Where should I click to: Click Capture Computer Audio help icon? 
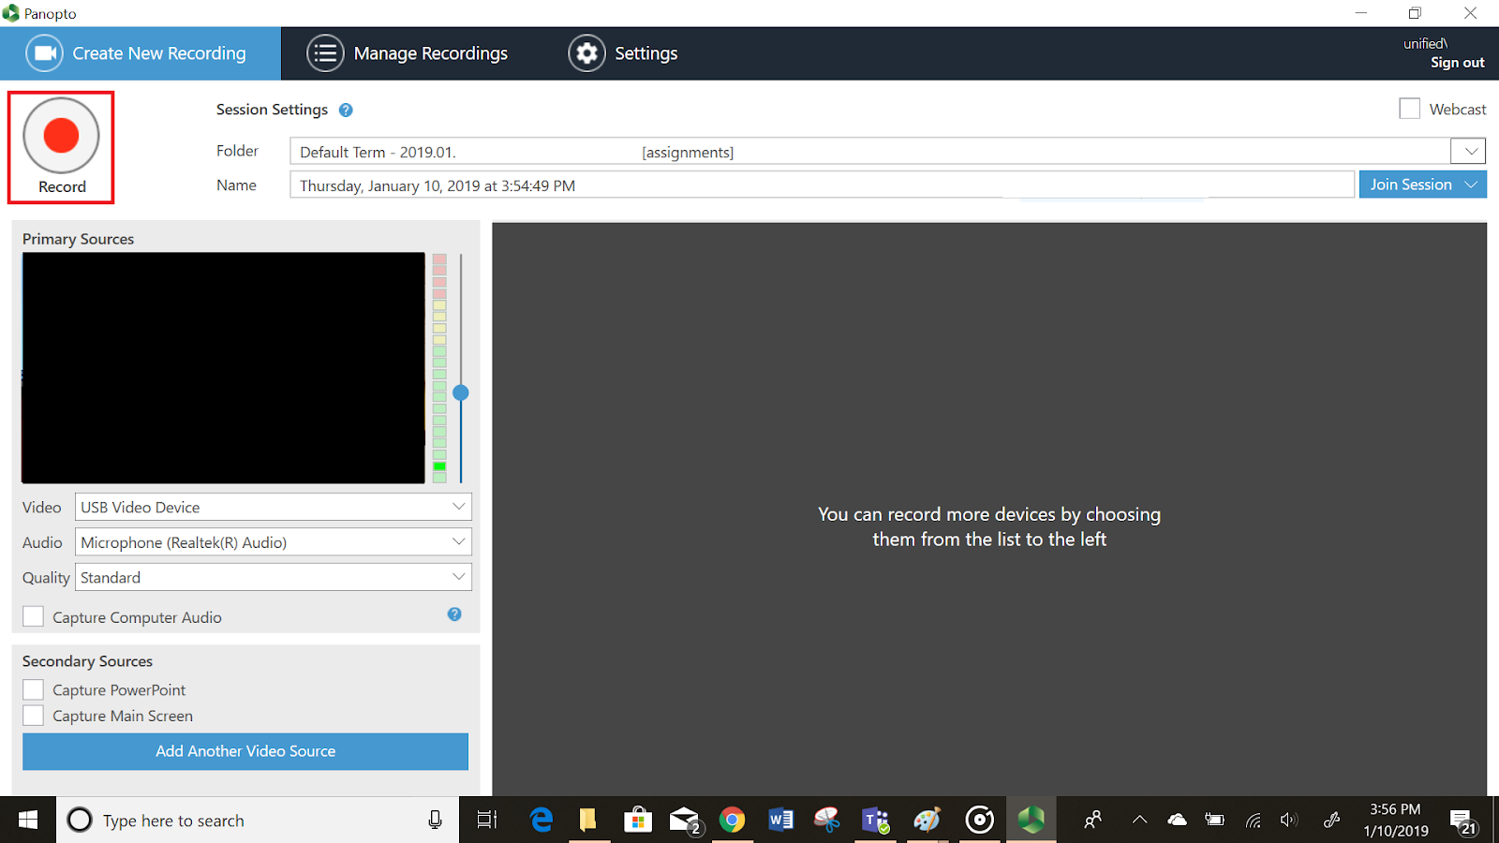pos(454,614)
